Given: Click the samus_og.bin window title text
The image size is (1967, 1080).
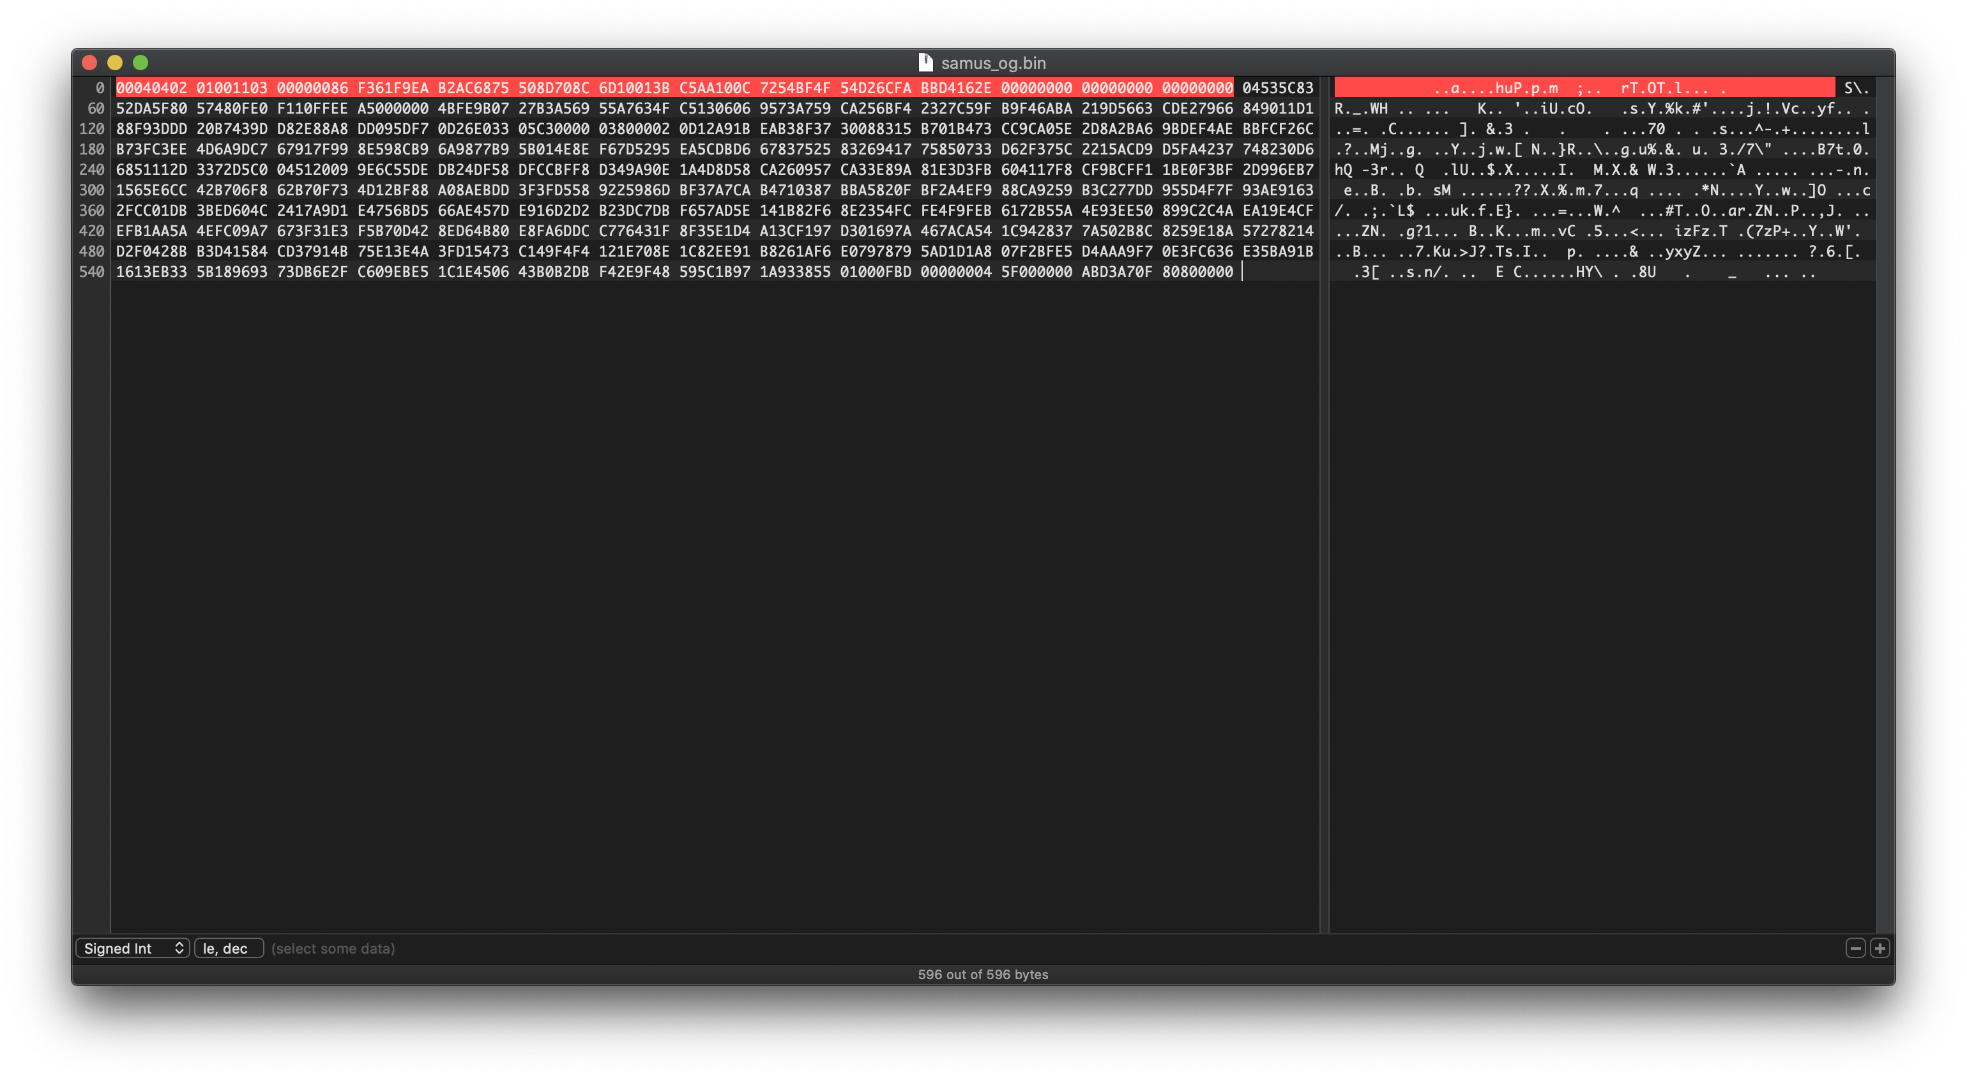Looking at the screenshot, I should click(x=992, y=63).
